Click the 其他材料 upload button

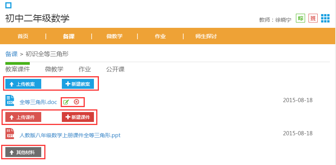23,152
